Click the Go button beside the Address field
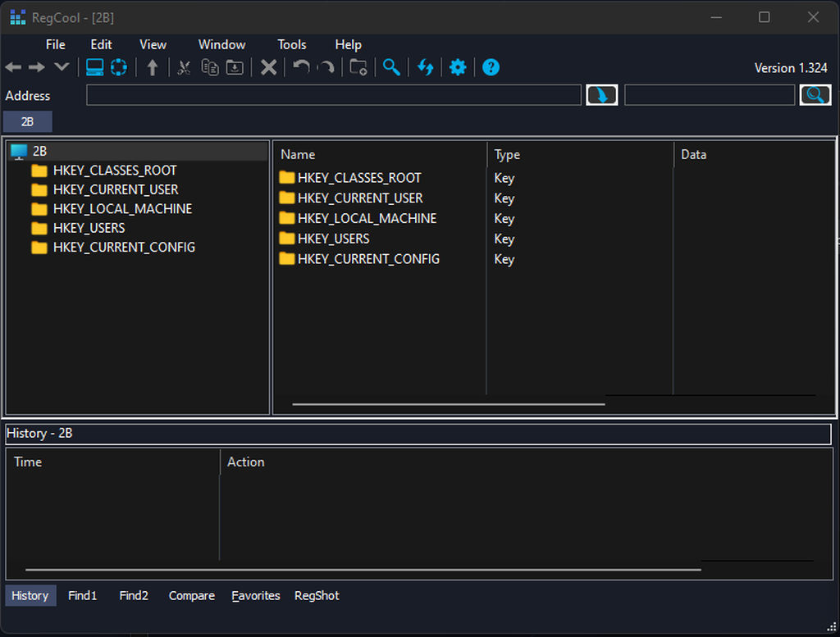 pyautogui.click(x=601, y=95)
